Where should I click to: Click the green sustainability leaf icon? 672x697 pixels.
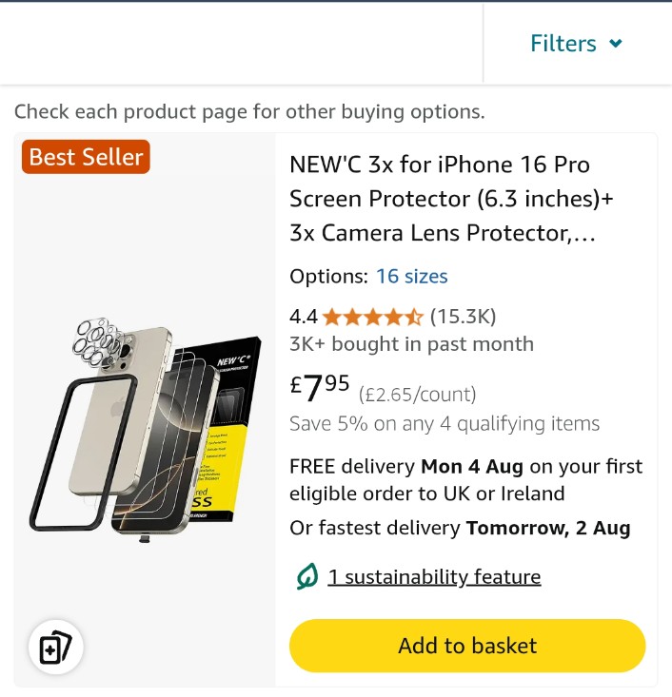(x=307, y=577)
